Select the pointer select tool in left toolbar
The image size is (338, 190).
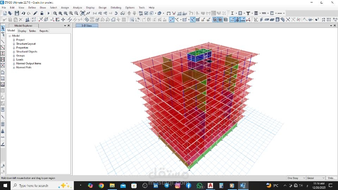[2, 28]
